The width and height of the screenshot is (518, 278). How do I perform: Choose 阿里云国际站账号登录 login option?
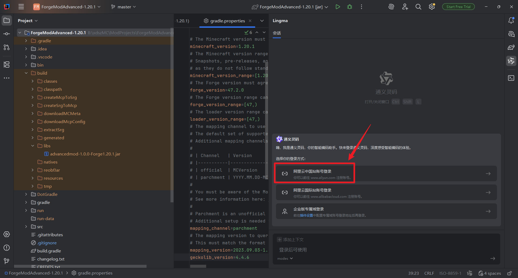(386, 192)
